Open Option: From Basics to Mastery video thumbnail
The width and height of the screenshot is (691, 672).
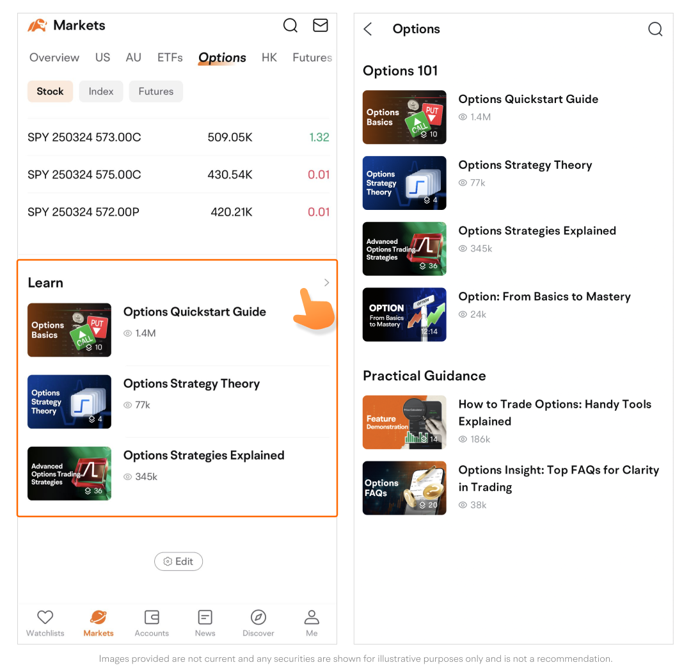tap(404, 315)
